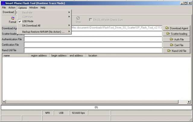Click the Stop toolbar icon
193x122 pixels.
tap(78, 18)
